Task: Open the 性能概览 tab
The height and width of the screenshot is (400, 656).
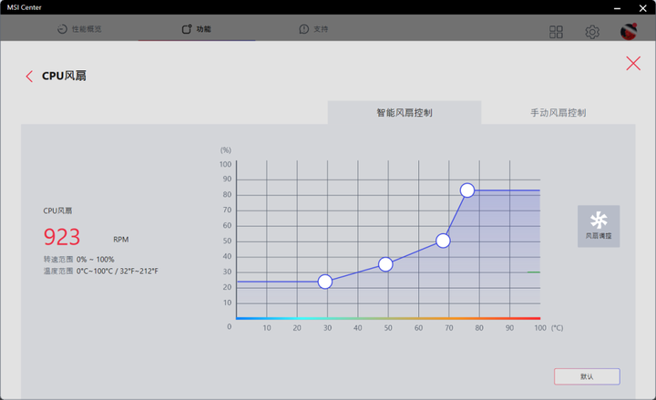Action: pos(79,29)
